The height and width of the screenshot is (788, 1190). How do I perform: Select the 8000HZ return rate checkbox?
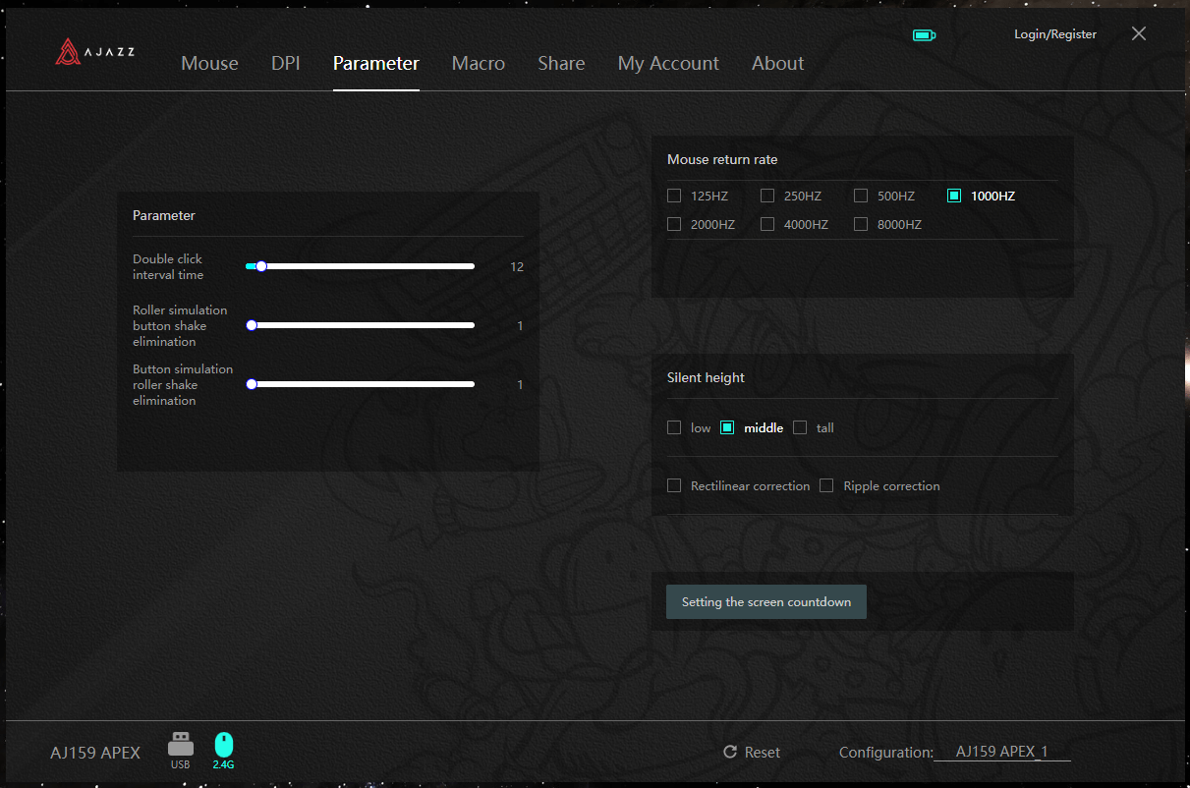[x=861, y=224]
